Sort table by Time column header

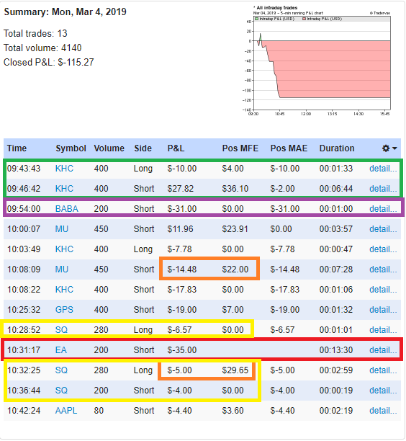pyautogui.click(x=17, y=148)
